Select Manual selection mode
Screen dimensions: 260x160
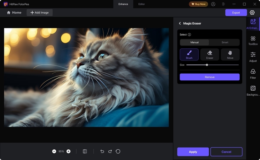194,42
